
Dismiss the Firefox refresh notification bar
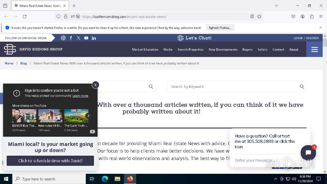pos(321,28)
